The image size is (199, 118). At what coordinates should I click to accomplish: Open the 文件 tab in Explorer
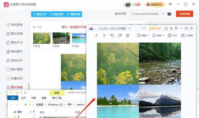coord(13,98)
